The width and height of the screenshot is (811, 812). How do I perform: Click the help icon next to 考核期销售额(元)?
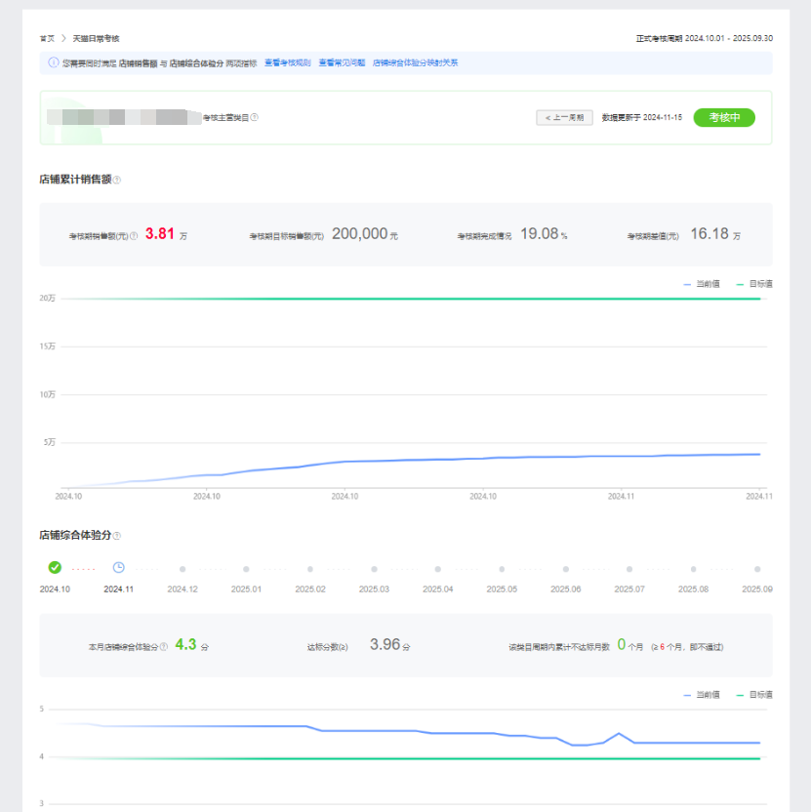point(134,236)
